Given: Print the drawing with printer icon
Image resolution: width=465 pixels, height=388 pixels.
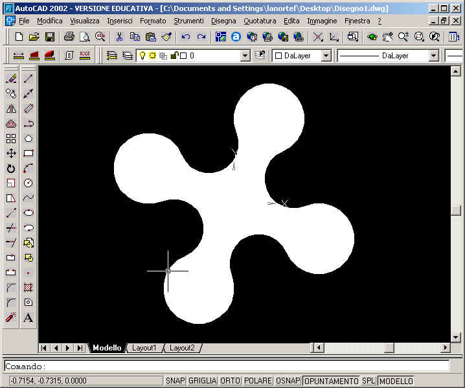Looking at the screenshot, I should click(x=69, y=37).
